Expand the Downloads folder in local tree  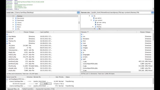point(13,20)
